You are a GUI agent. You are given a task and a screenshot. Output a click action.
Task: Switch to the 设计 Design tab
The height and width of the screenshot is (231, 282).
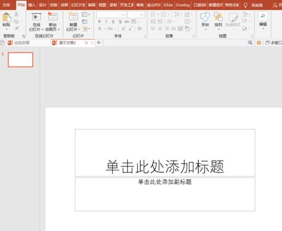(x=43, y=5)
